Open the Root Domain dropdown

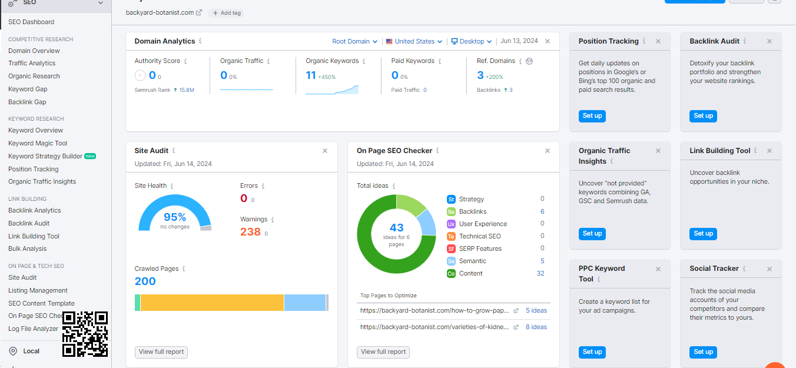pyautogui.click(x=354, y=41)
